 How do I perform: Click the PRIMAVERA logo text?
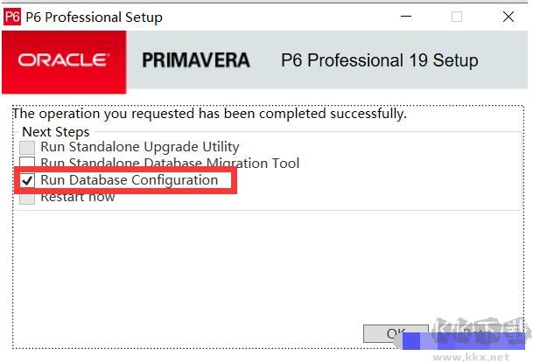[x=195, y=60]
